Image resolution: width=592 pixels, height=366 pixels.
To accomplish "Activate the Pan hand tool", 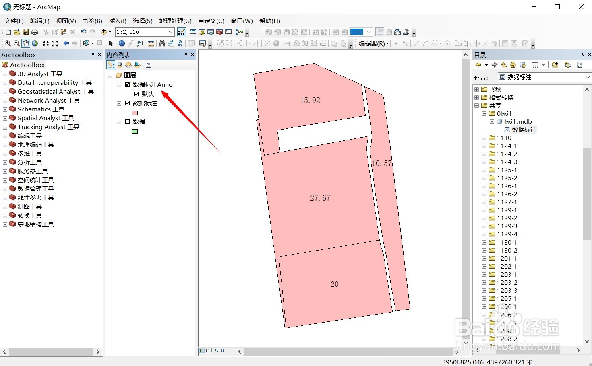I will coord(25,43).
